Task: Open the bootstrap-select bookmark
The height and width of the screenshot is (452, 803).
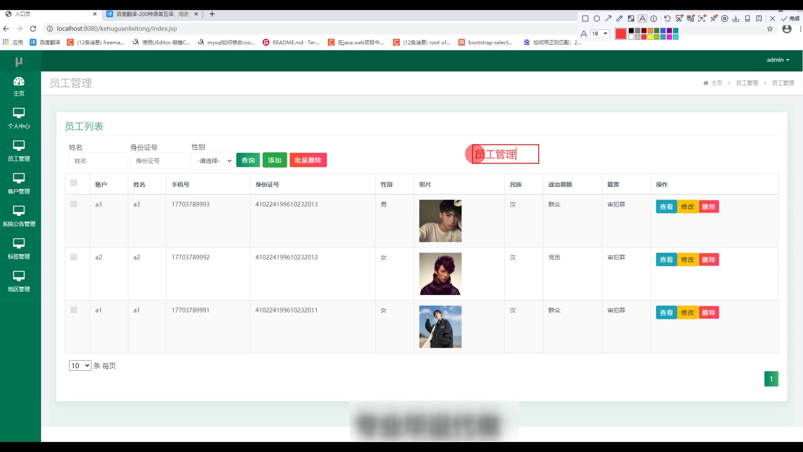Action: tap(486, 42)
